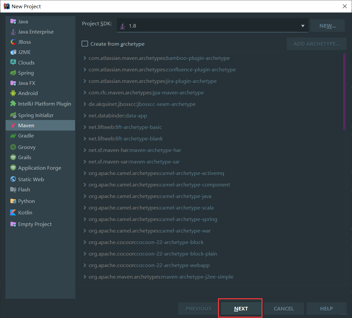Expand net.databinder:data-app tree node
Viewport: 352px width, 318px height.
[85, 115]
